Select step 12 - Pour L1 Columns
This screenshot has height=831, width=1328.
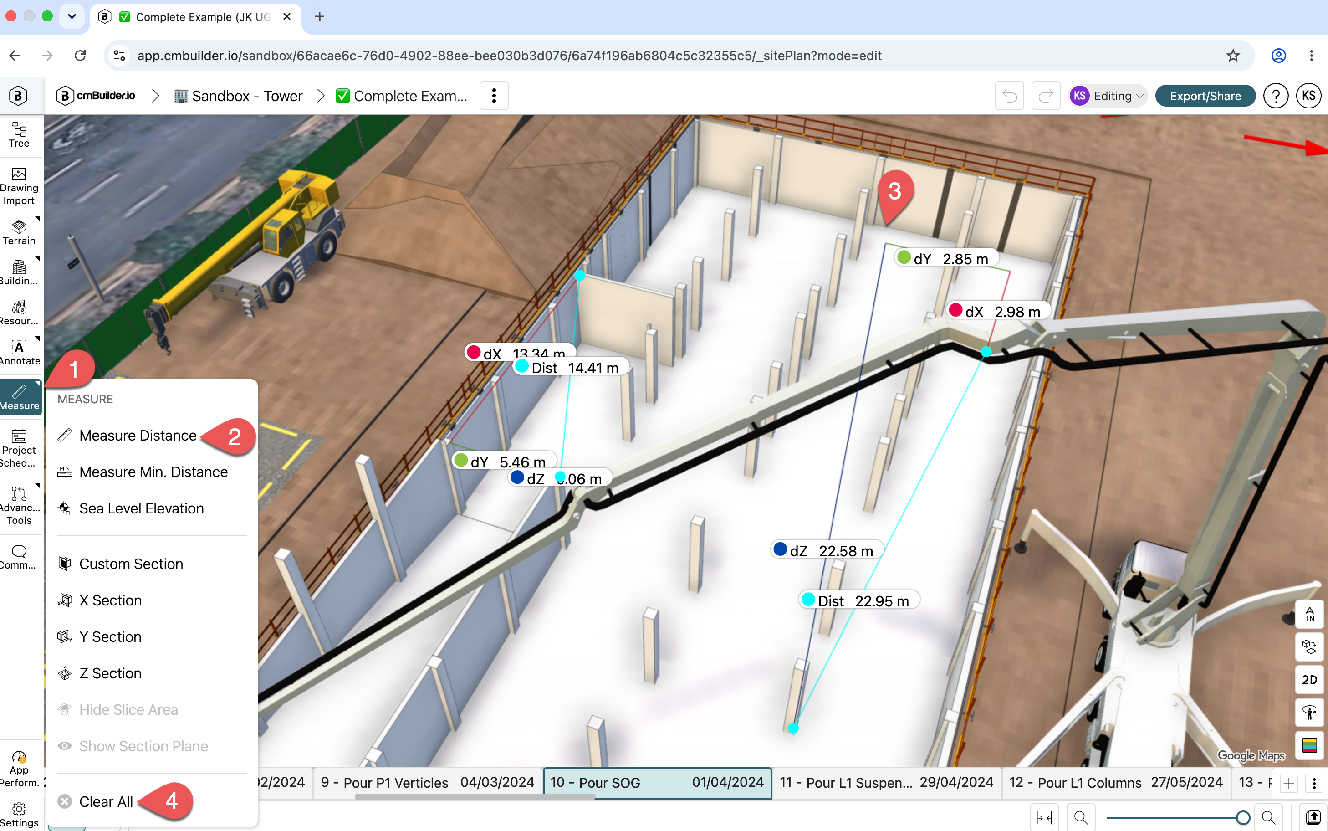click(x=1117, y=783)
